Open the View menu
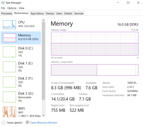The width and height of the screenshot is (143, 127). [21, 8]
